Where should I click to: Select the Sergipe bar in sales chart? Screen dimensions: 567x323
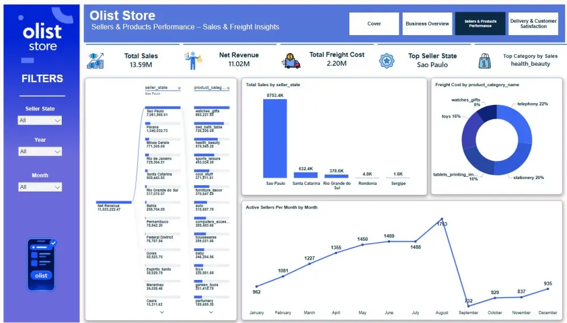(398, 178)
